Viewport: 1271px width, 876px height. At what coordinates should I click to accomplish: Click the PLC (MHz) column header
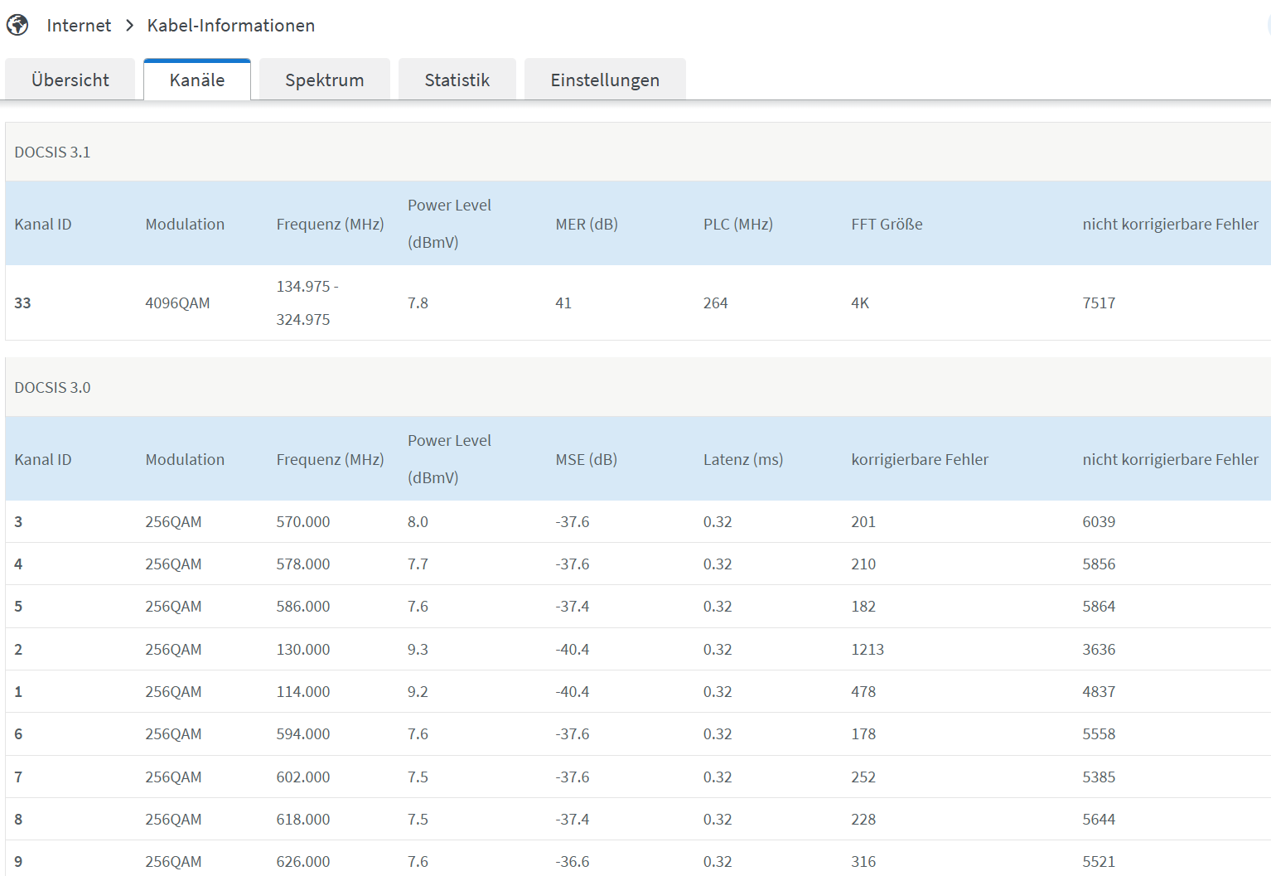738,224
